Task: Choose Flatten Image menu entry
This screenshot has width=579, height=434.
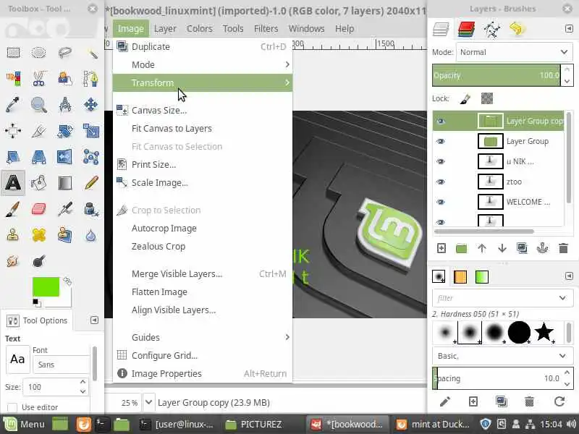Action: (203, 292)
